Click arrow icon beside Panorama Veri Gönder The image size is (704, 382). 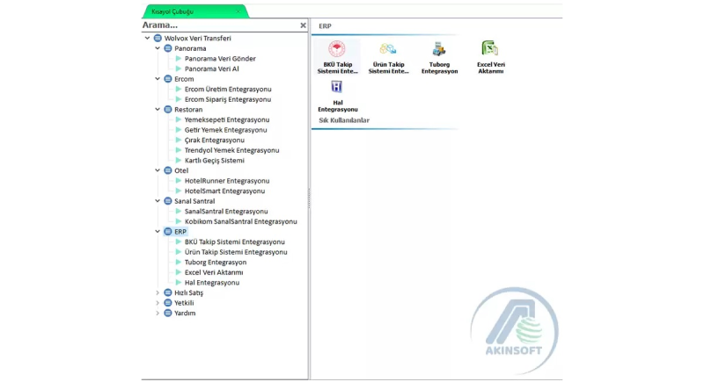point(179,59)
